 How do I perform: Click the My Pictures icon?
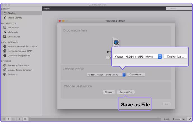point(5,37)
